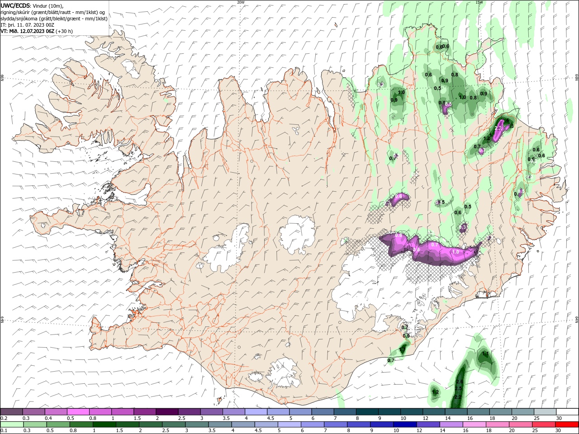Click the navy blue rain swatch between 10 and 12
579x434 pixels.
tap(404, 424)
